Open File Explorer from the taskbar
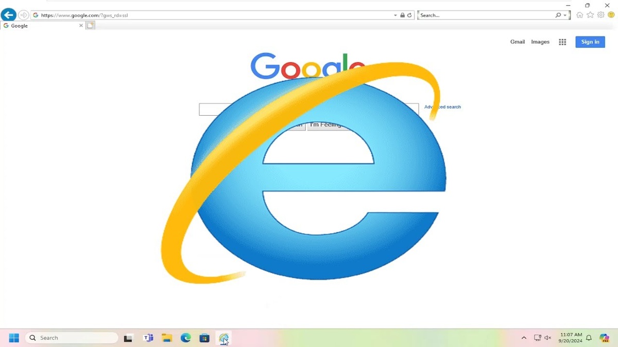618x347 pixels. (167, 338)
